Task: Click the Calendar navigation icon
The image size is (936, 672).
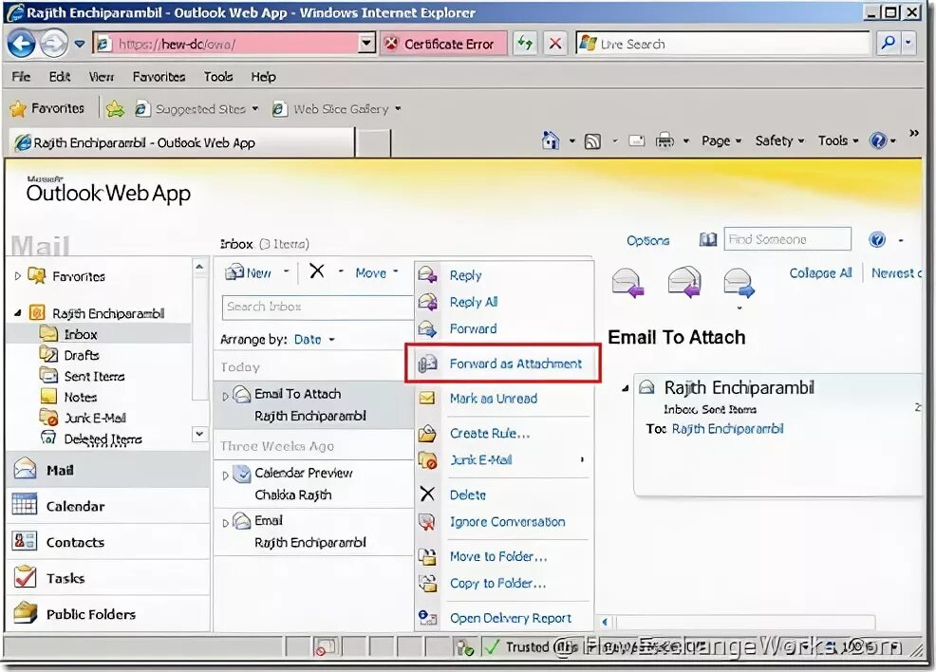Action: tap(25, 505)
